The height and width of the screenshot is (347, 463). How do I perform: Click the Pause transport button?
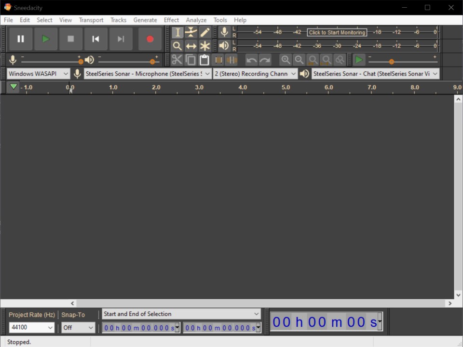click(21, 39)
